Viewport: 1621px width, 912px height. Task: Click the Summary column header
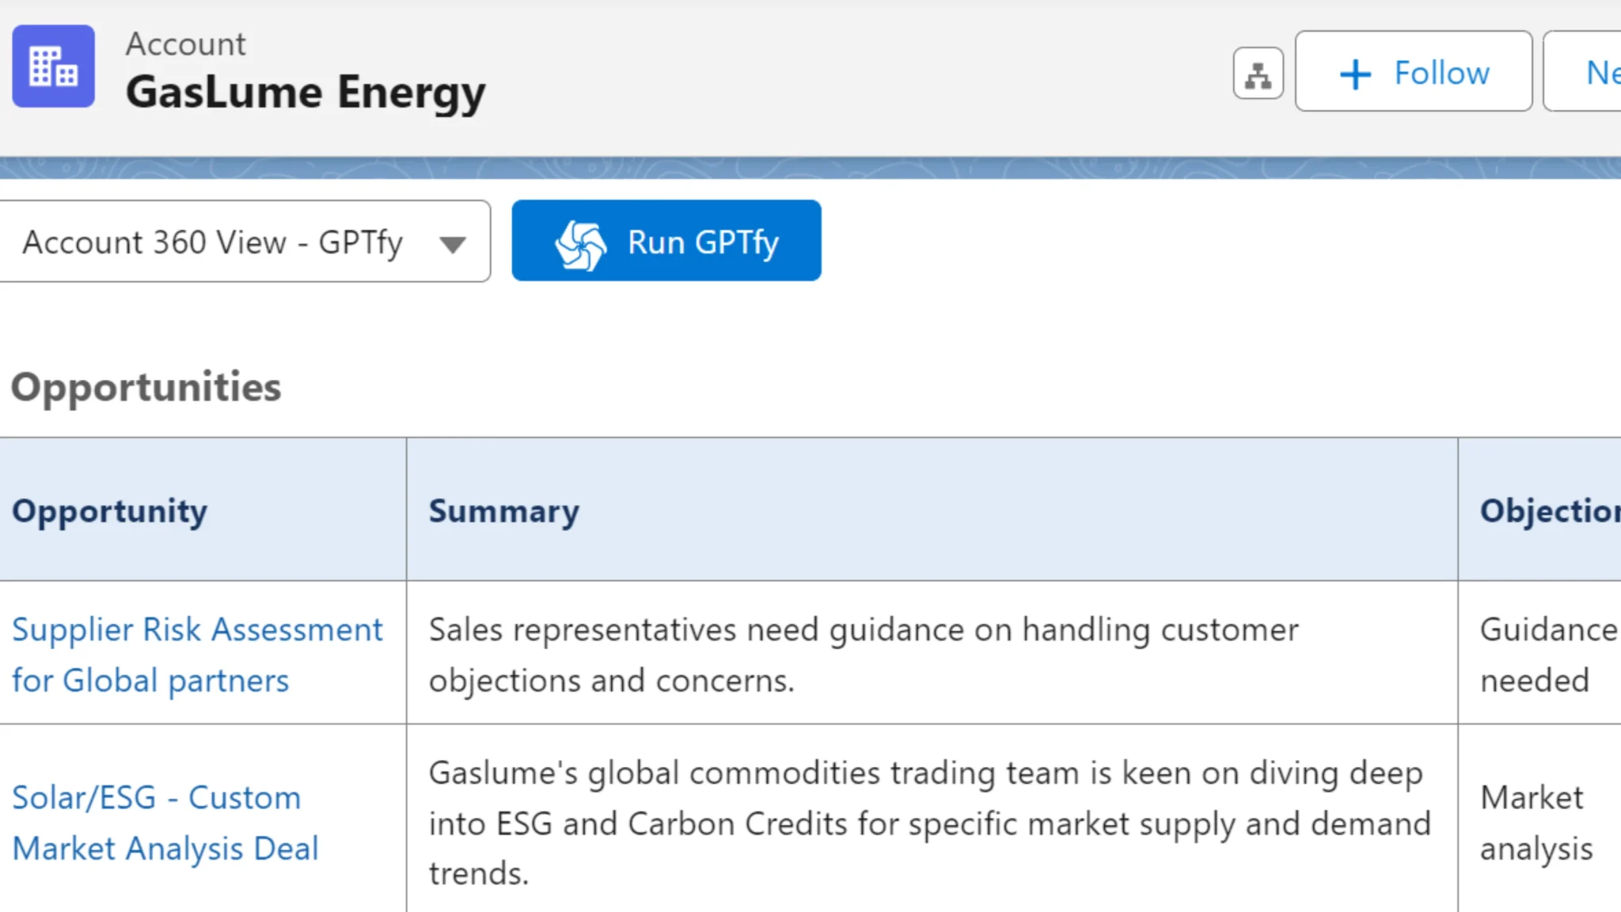(x=503, y=511)
